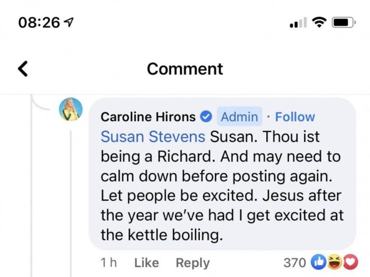
Task: Tap the Comment page title
Action: click(x=185, y=68)
